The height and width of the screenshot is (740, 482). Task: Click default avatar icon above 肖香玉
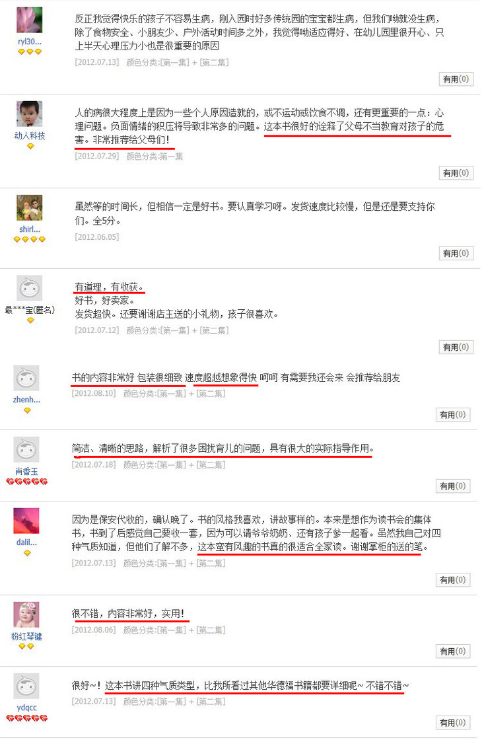(26, 449)
